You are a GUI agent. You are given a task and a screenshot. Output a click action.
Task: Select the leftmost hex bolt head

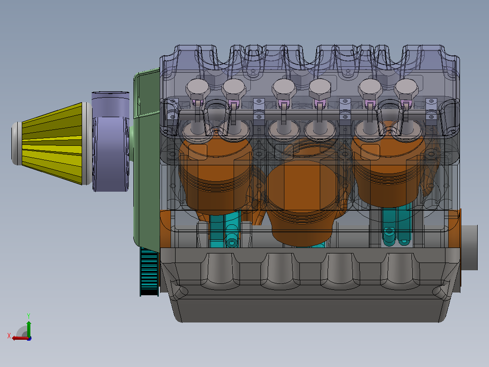(x=198, y=89)
